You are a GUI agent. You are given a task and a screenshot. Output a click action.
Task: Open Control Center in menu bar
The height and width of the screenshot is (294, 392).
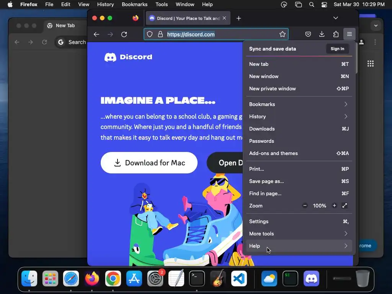pos(324,5)
